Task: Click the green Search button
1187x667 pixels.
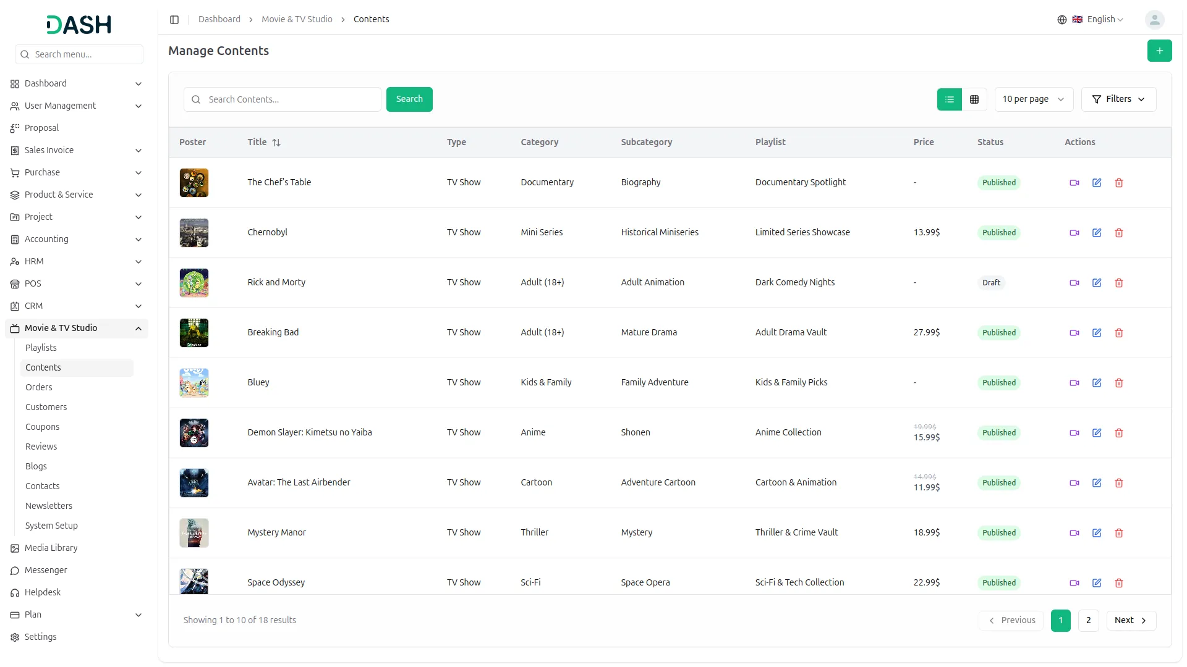Action: (x=409, y=99)
